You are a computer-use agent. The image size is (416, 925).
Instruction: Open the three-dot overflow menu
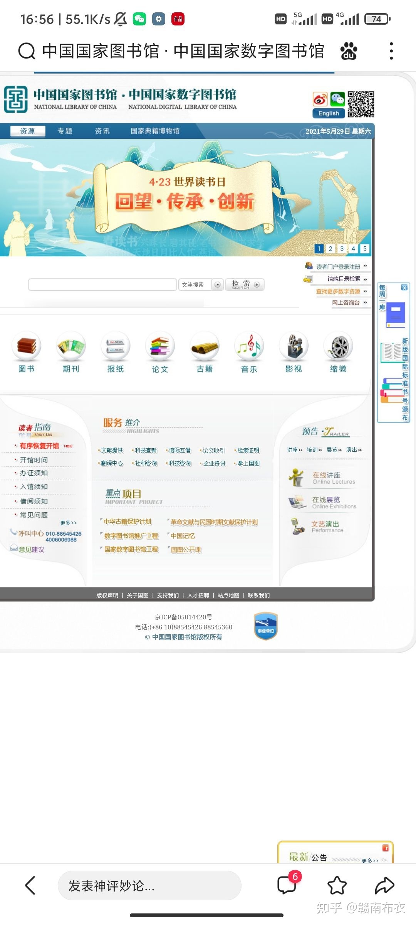point(391,51)
